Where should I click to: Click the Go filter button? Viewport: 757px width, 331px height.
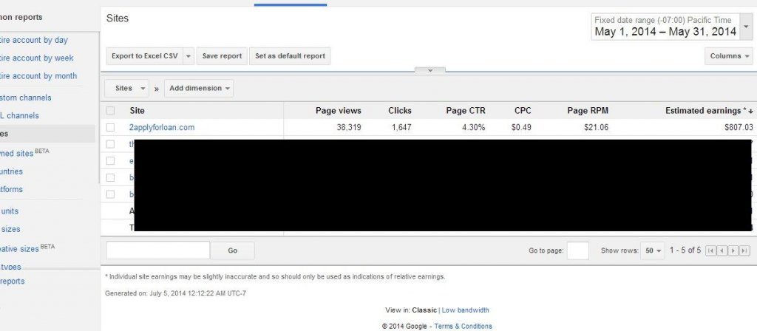(233, 250)
